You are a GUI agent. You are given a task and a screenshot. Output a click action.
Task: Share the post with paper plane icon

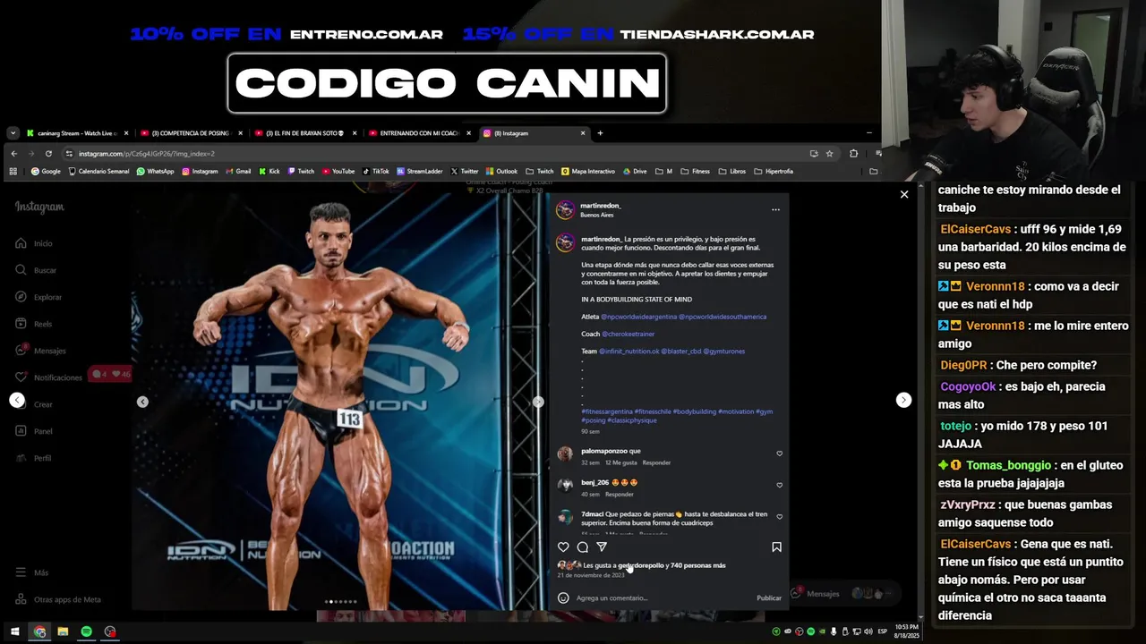coord(602,547)
